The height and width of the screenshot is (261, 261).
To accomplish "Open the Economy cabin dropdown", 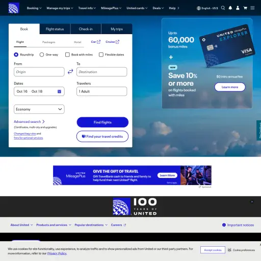I will click(39, 109).
